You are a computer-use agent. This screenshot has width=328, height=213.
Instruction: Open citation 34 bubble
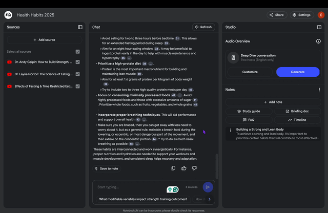(x=156, y=49)
